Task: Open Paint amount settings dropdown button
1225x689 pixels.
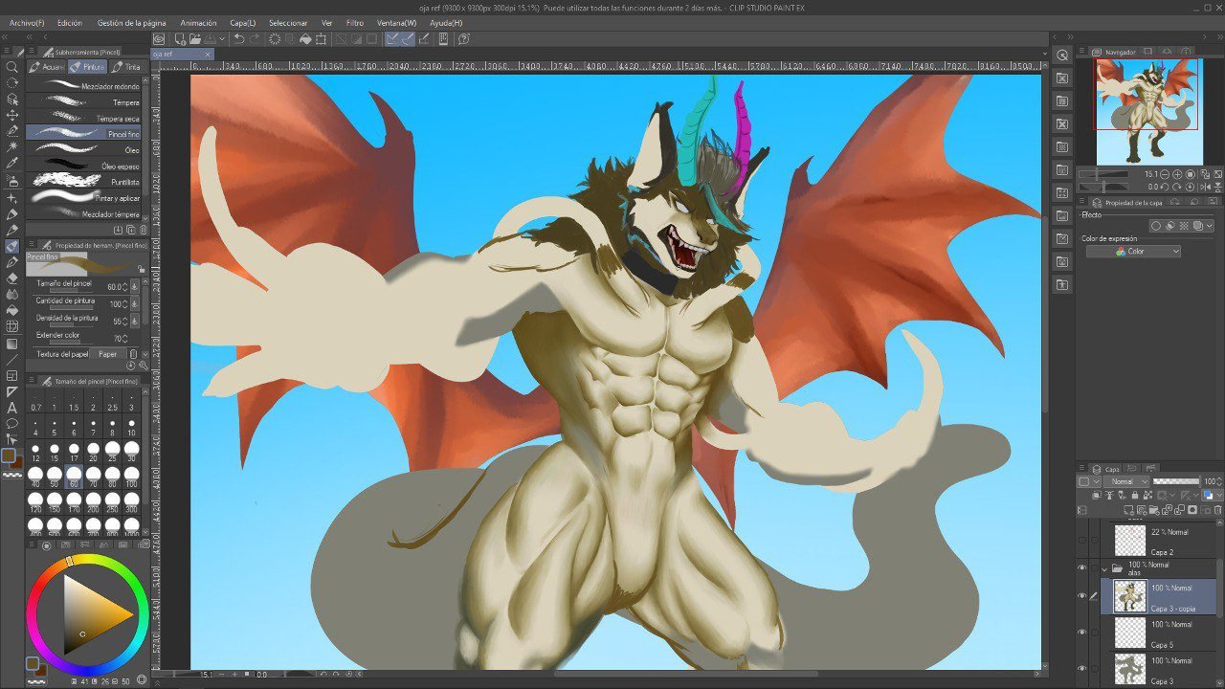Action: (x=134, y=303)
